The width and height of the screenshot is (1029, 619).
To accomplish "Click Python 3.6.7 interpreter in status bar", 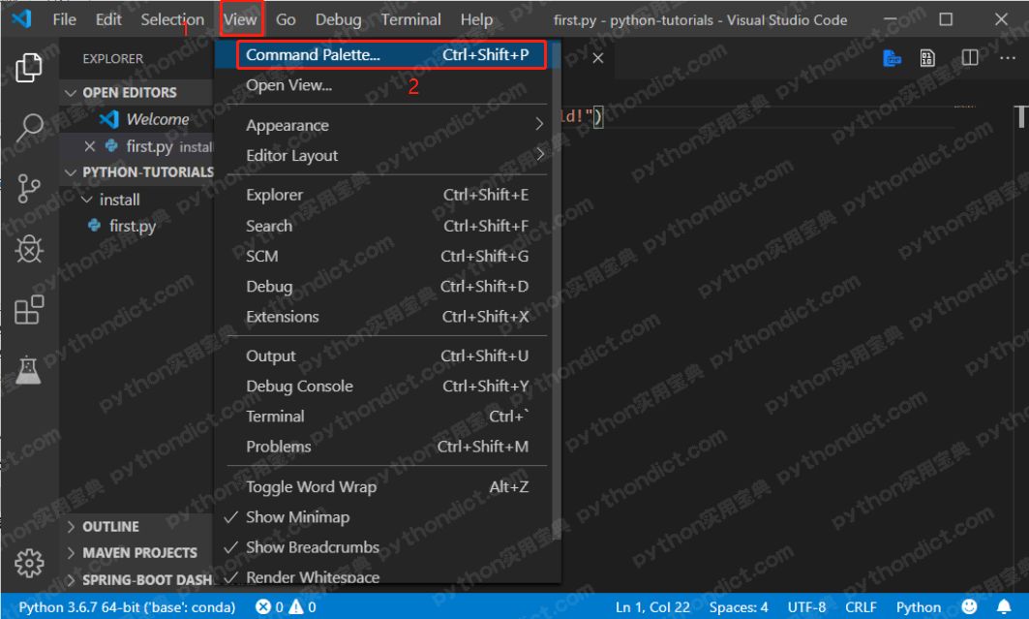I will pyautogui.click(x=127, y=607).
